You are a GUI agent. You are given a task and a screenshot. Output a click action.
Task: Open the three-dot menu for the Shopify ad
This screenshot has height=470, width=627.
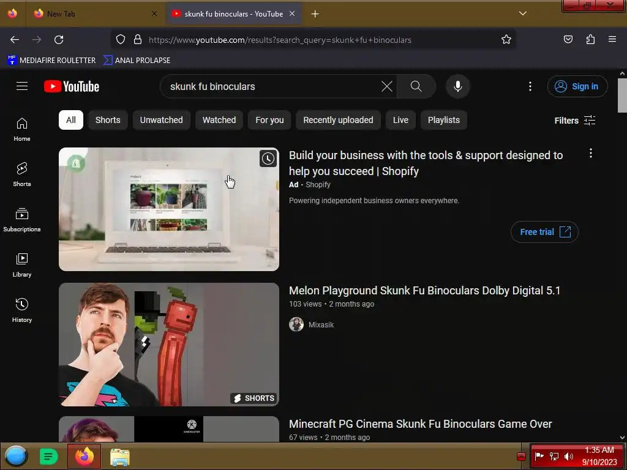591,153
